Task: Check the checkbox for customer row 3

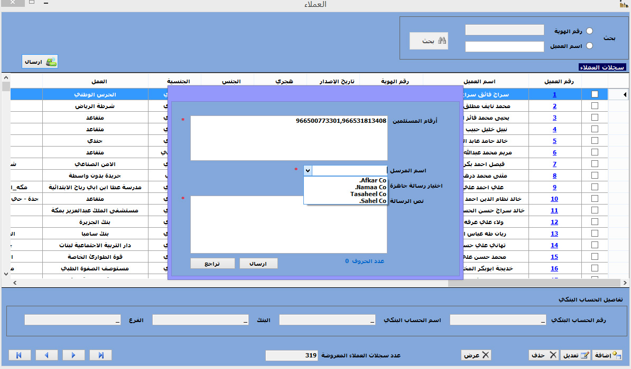Action: pos(595,118)
